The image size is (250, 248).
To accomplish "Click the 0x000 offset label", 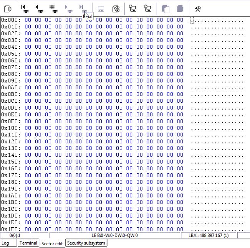I will [x=11, y=20].
